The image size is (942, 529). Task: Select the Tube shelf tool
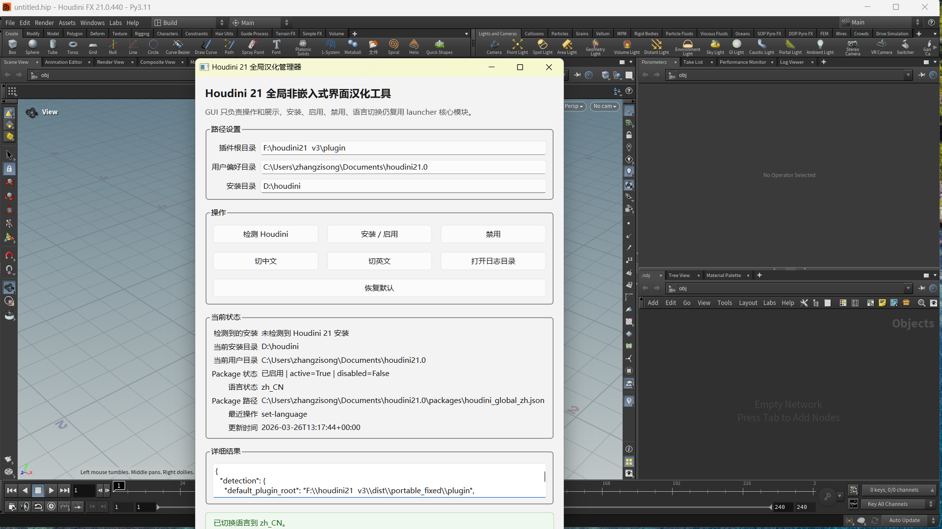[x=52, y=47]
